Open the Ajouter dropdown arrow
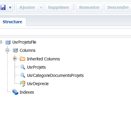The image size is (131, 119). pos(41,7)
